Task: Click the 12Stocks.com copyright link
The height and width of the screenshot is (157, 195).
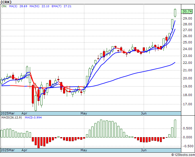Action: [183, 155]
